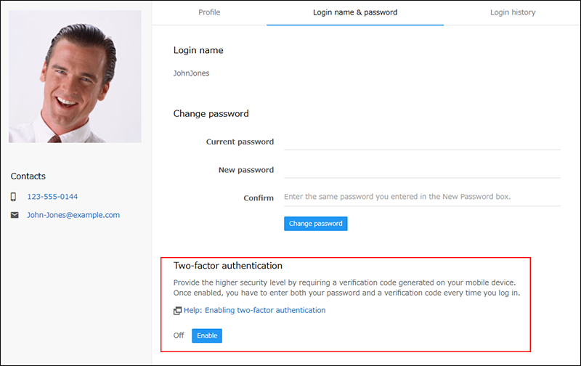Click the Off status next to Enable

pyautogui.click(x=179, y=335)
